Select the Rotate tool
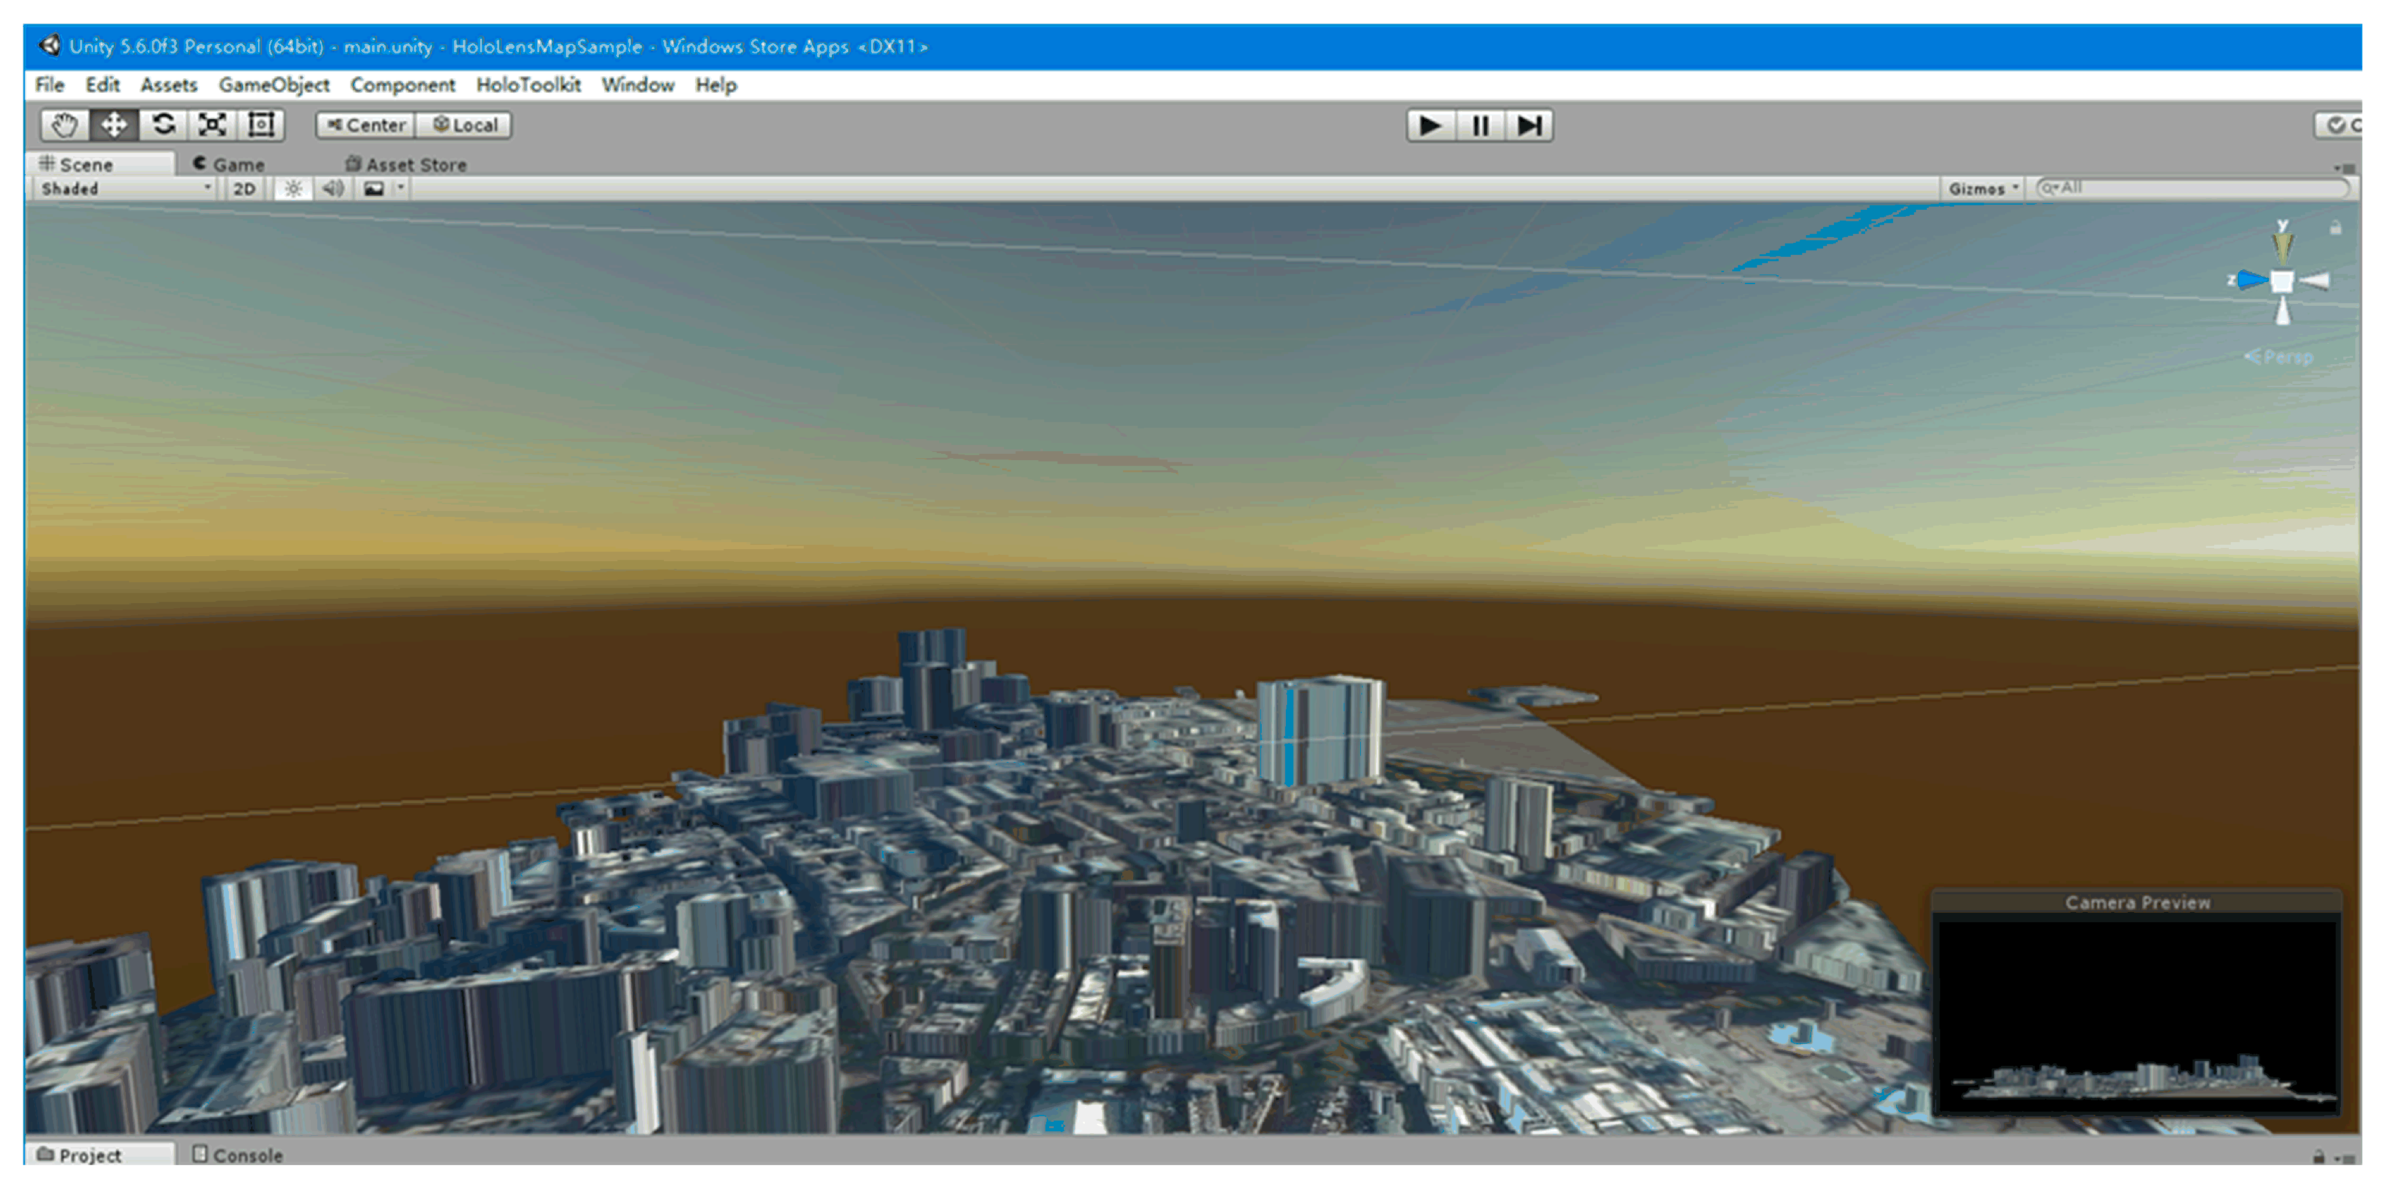Image resolution: width=2384 pixels, height=1186 pixels. tap(164, 125)
